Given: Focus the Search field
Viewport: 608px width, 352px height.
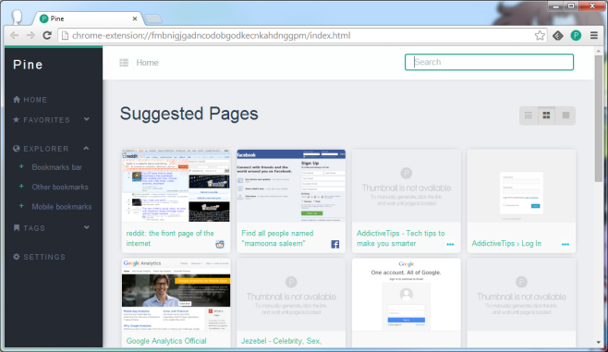Looking at the screenshot, I should (489, 62).
